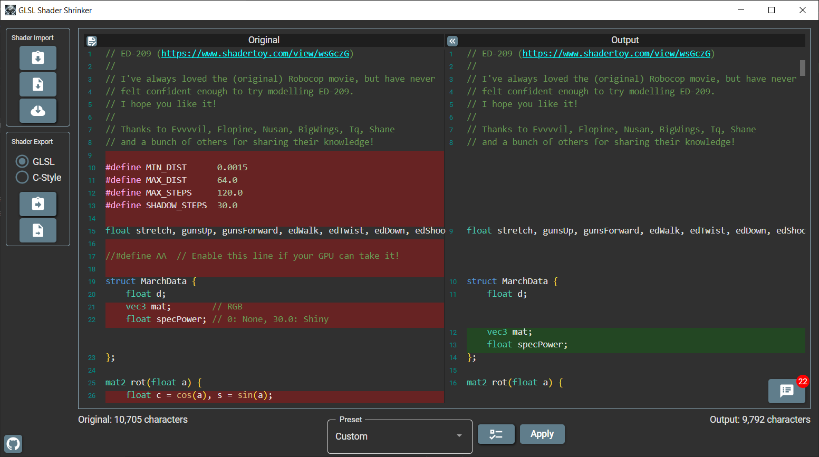Screen dimensions: 819x457
Task: Click 'vec3 mat; // RGB' line in Original pane
Action: [x=184, y=306]
